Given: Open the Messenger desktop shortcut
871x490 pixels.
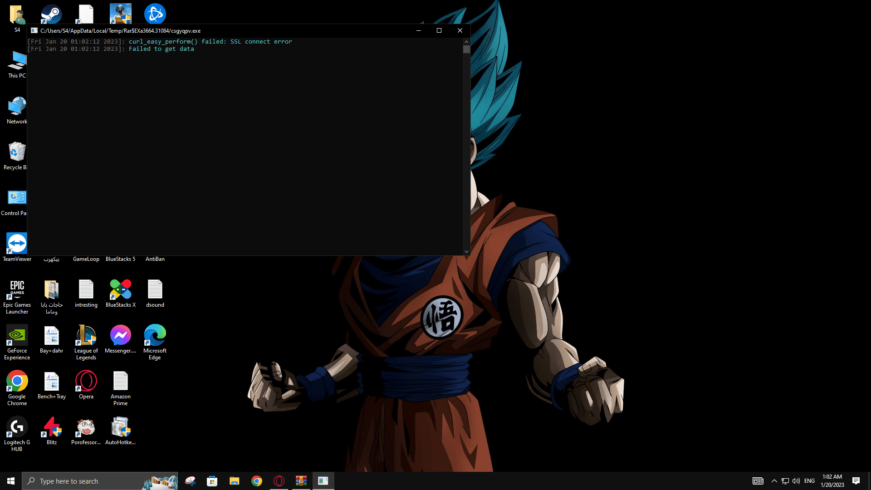Looking at the screenshot, I should tap(121, 339).
